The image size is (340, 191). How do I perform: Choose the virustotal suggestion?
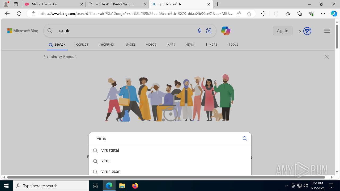point(170,150)
